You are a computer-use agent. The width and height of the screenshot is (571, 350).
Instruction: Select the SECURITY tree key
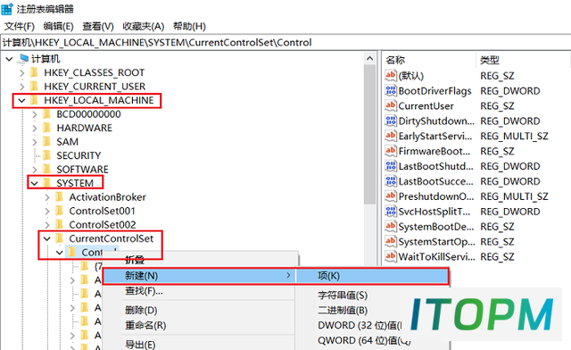(x=79, y=155)
